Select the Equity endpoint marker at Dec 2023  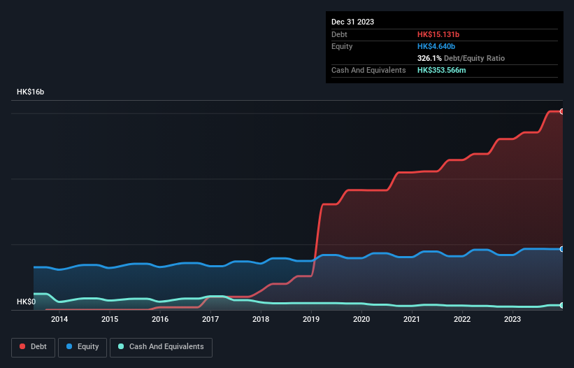tap(562, 249)
